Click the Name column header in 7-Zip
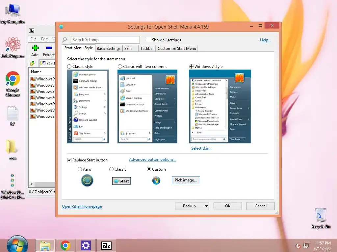This screenshot has height=252, width=337. [x=42, y=72]
